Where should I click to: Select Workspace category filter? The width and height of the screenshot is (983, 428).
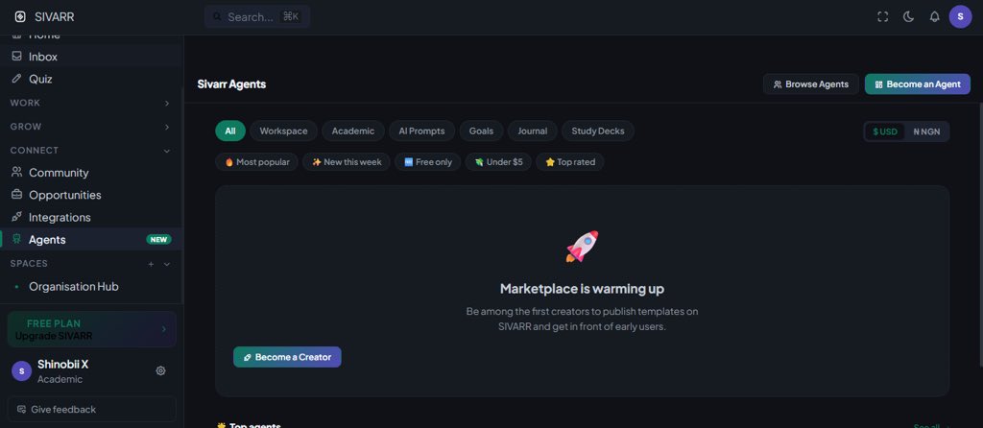point(283,131)
